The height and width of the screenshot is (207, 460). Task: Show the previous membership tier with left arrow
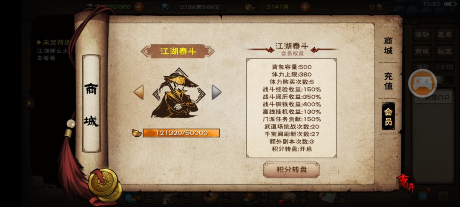point(138,92)
